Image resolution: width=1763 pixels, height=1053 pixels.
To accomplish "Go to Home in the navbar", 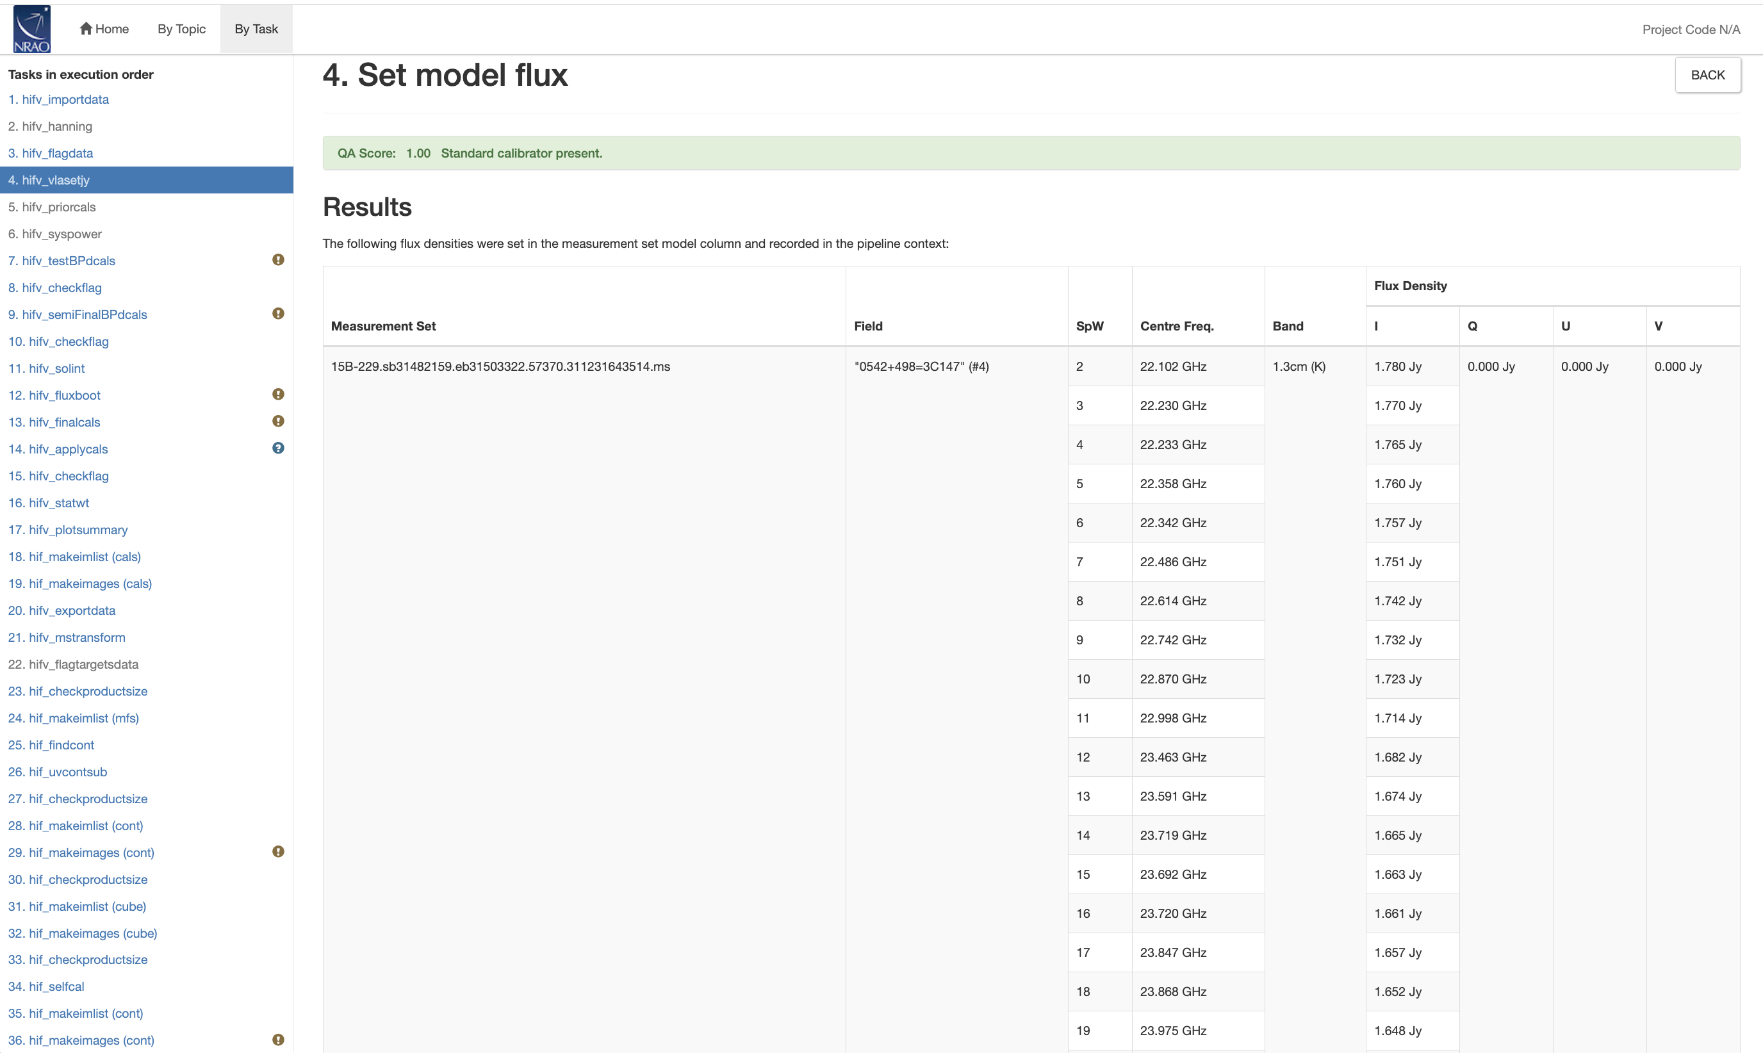I will pyautogui.click(x=104, y=29).
